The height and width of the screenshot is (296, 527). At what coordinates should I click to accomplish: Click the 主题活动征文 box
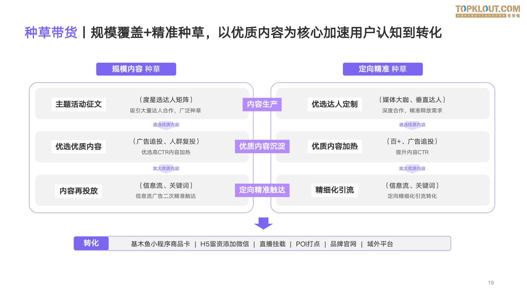(x=79, y=104)
